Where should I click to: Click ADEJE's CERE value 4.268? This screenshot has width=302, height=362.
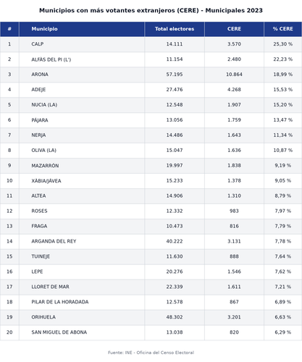[234, 90]
